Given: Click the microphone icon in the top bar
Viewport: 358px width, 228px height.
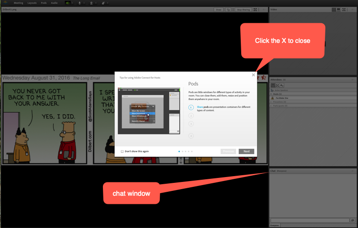Looking at the screenshot, I should pyautogui.click(x=79, y=3).
